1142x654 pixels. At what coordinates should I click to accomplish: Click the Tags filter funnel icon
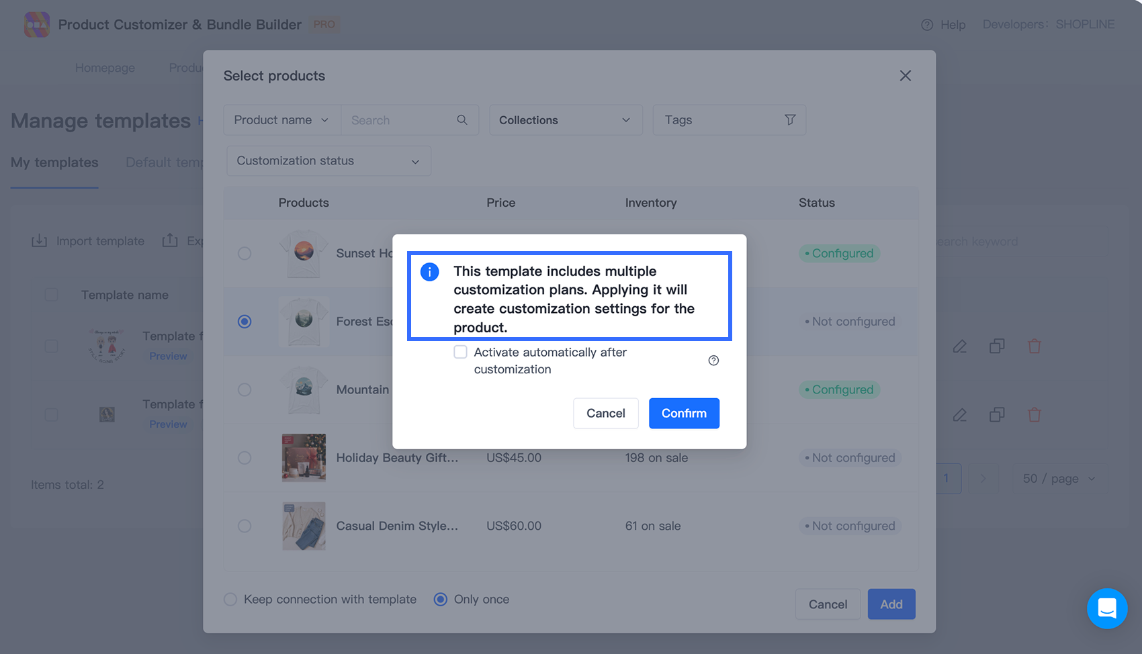(x=790, y=120)
